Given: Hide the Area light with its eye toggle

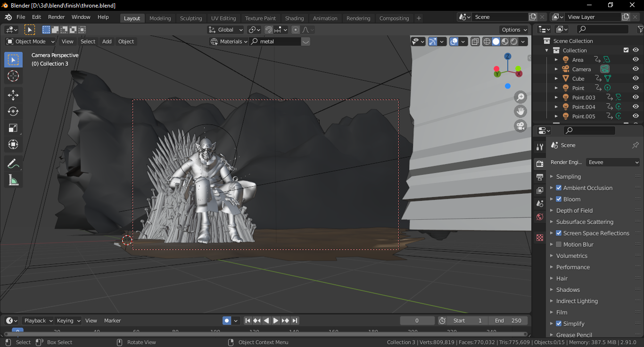Looking at the screenshot, I should [x=635, y=59].
